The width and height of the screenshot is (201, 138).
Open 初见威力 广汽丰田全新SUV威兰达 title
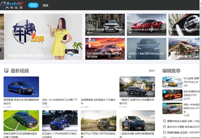click(59, 135)
